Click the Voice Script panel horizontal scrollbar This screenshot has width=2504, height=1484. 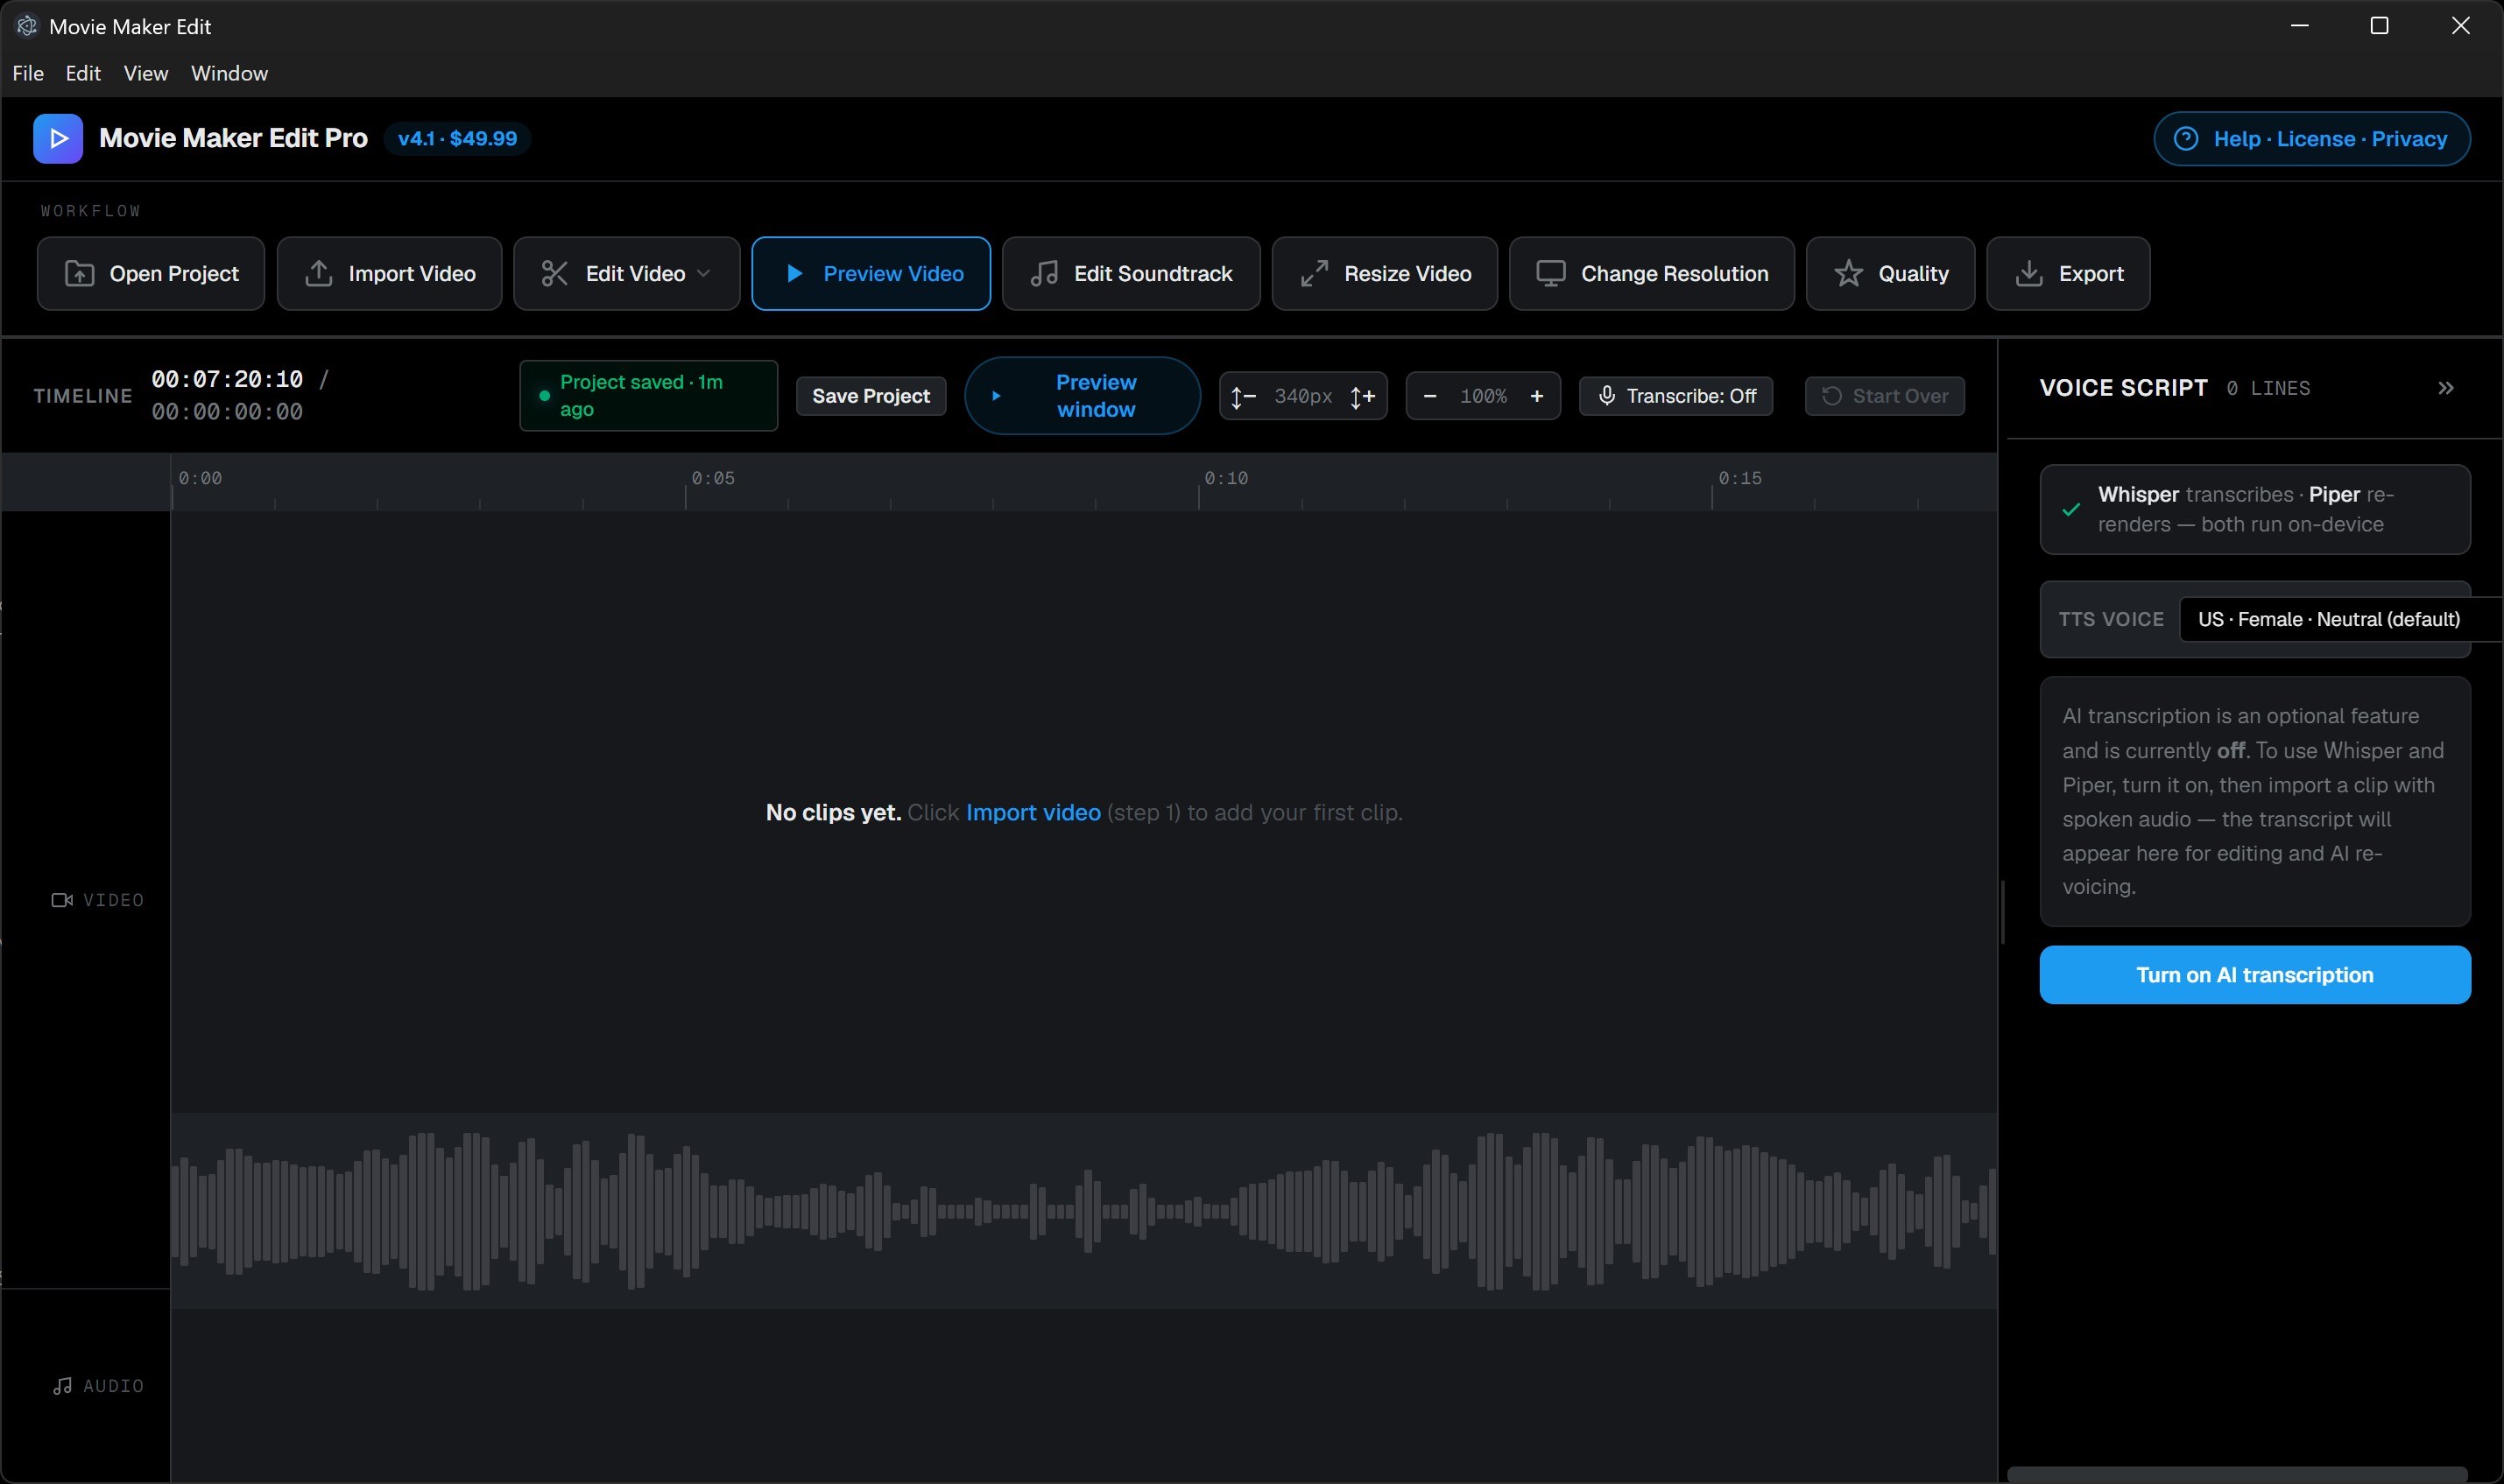2236,1475
